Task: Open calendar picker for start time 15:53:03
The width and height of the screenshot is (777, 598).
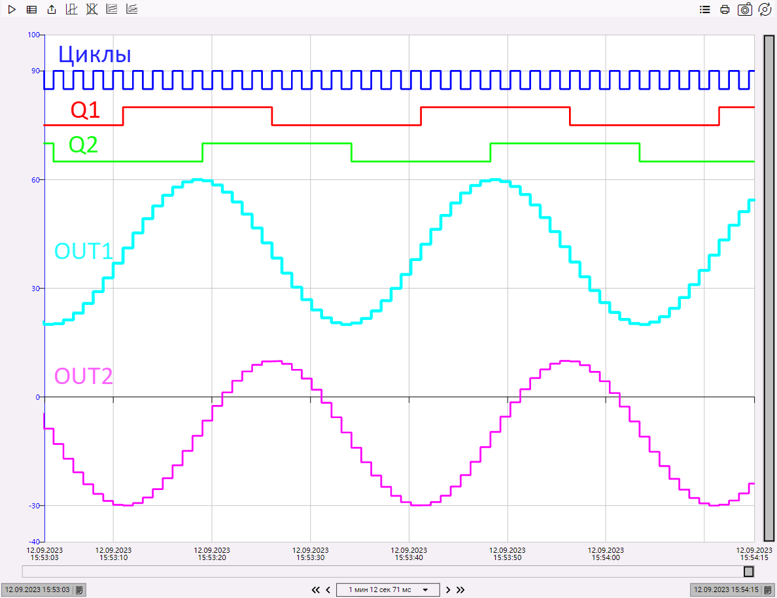Action: pos(79,589)
